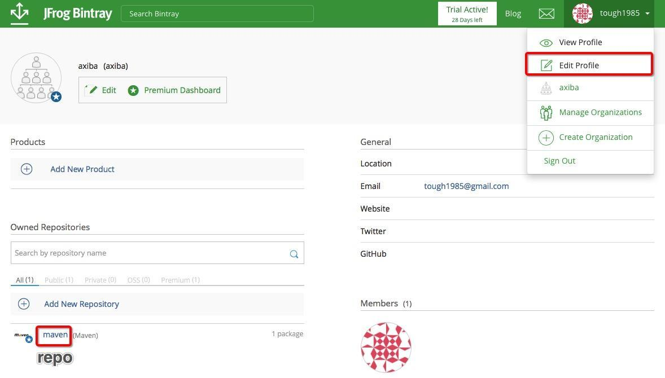Focus the Search Bintray input field
Screen dimensions: 665x378
(x=217, y=14)
